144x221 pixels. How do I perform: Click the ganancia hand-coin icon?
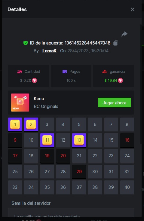[x=105, y=72]
